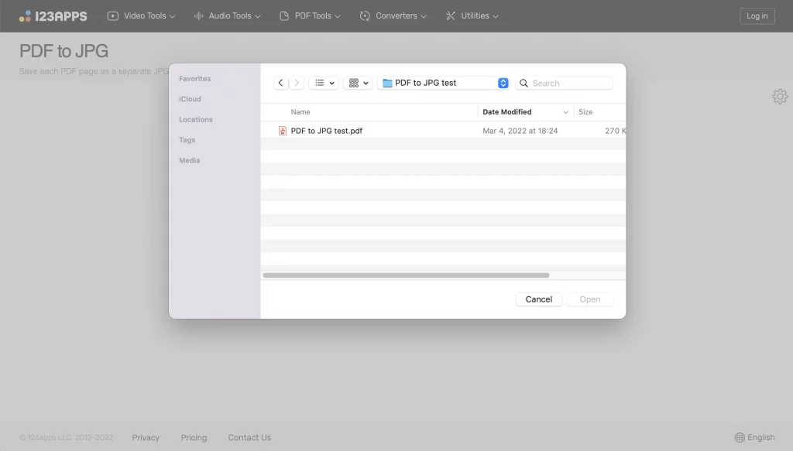Click the Cancel button

pos(538,299)
